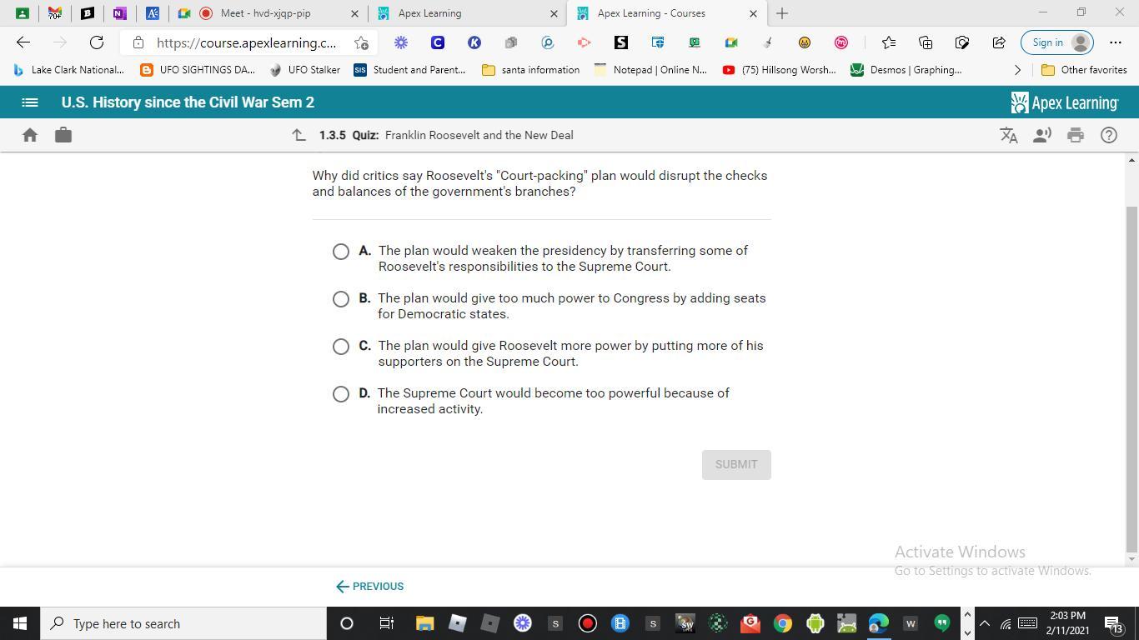
Task: Click the Windows taskbar search box
Action: [183, 623]
